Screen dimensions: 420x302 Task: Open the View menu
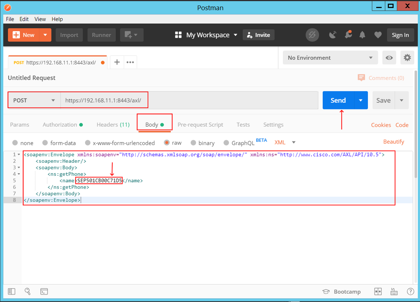coord(40,19)
